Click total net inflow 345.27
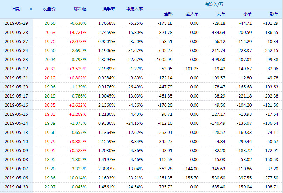 click(x=166, y=141)
